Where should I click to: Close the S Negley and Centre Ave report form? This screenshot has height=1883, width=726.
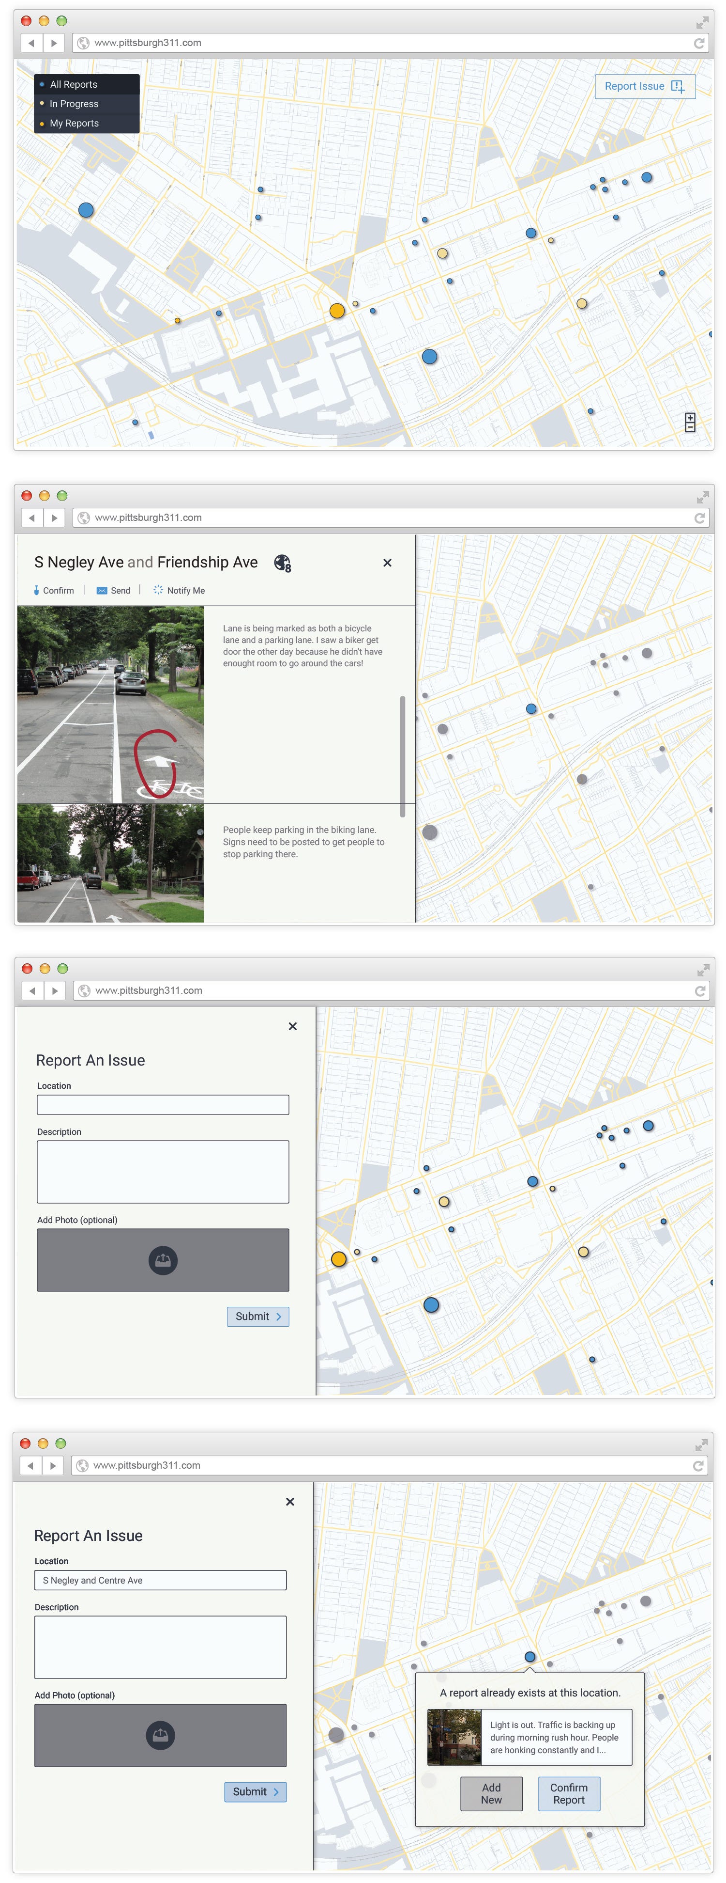290,1502
